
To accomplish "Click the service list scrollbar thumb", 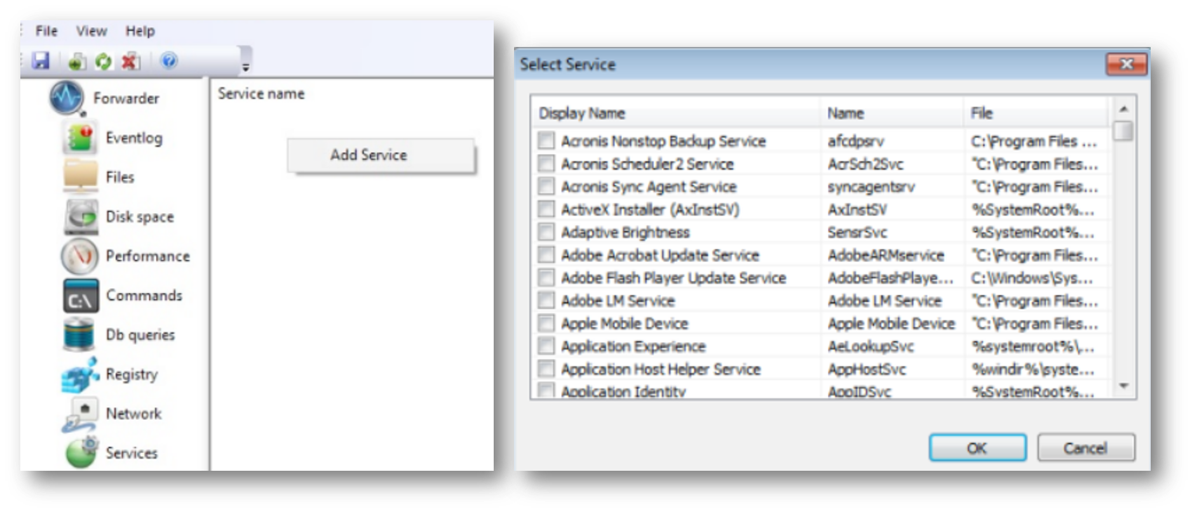I will (x=1123, y=131).
